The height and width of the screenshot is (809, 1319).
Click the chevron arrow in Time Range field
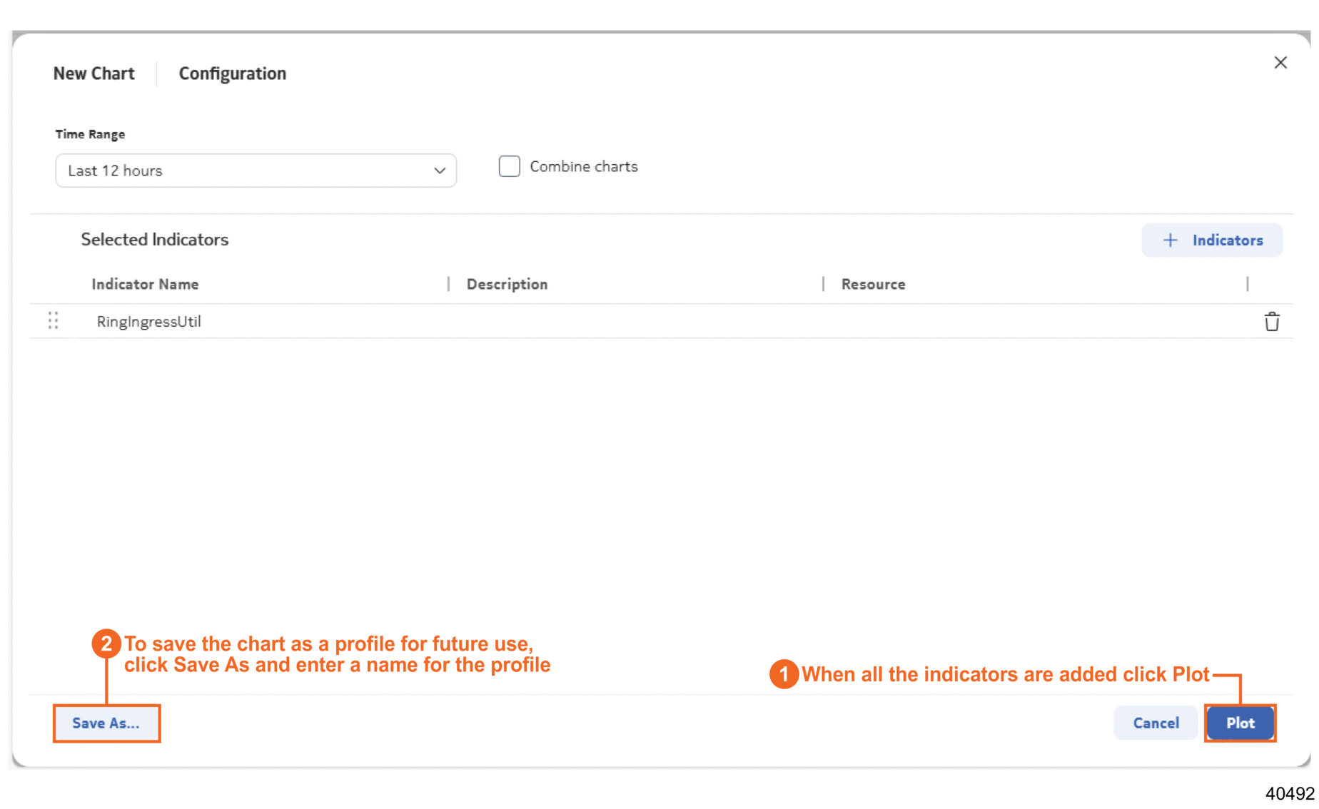(439, 171)
